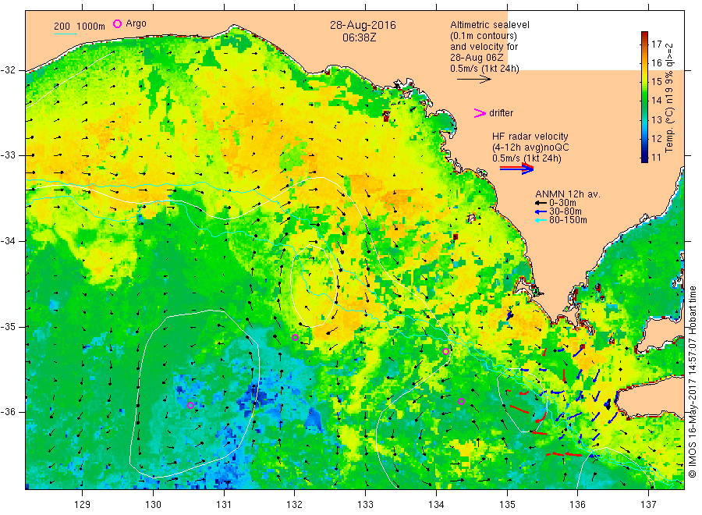Click the IMOS copyright timestamp text
This screenshot has height=515, width=702.
pos(692,382)
